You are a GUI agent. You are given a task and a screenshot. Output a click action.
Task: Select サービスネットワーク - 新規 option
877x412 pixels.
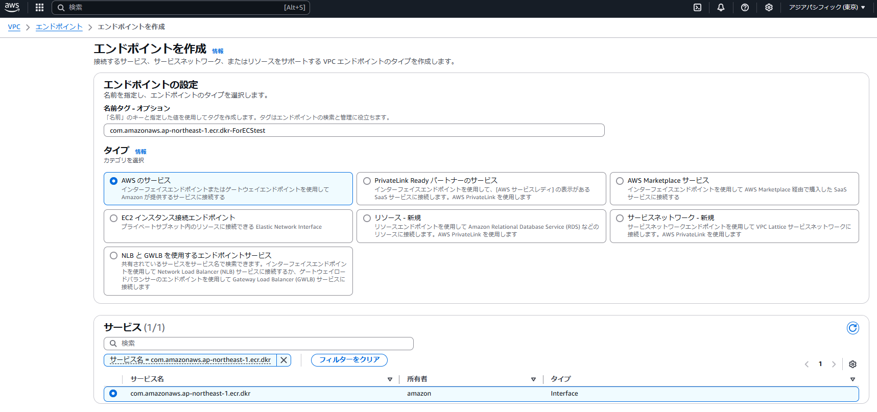point(620,218)
